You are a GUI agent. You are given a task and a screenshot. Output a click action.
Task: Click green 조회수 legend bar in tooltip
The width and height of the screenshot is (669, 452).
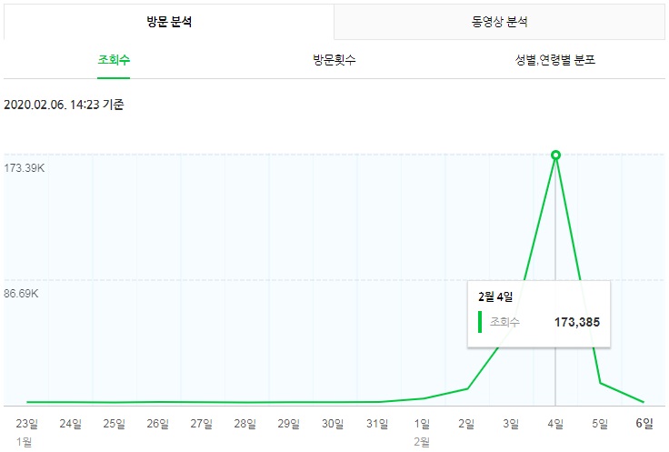480,322
